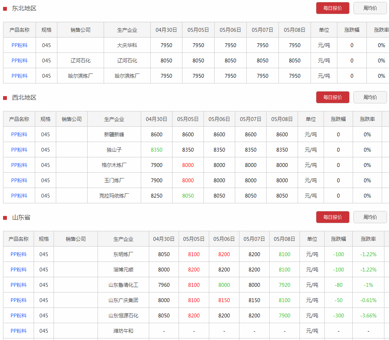Click -3.66% rate for 山东恒源石化
The width and height of the screenshot is (389, 340).
(368, 315)
